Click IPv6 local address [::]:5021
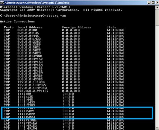The image size is (159, 130). 26,111
